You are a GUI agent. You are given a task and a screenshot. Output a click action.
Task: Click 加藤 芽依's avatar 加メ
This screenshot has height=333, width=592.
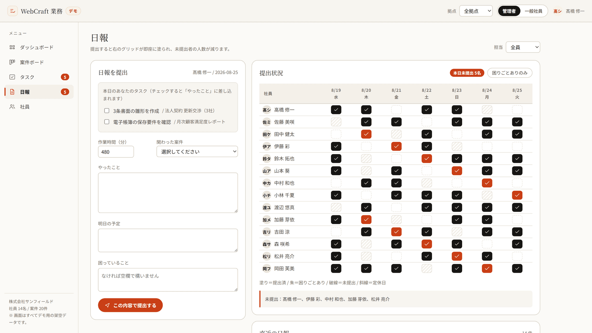[267, 220]
